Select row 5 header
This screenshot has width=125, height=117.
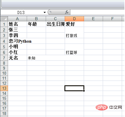(4, 47)
